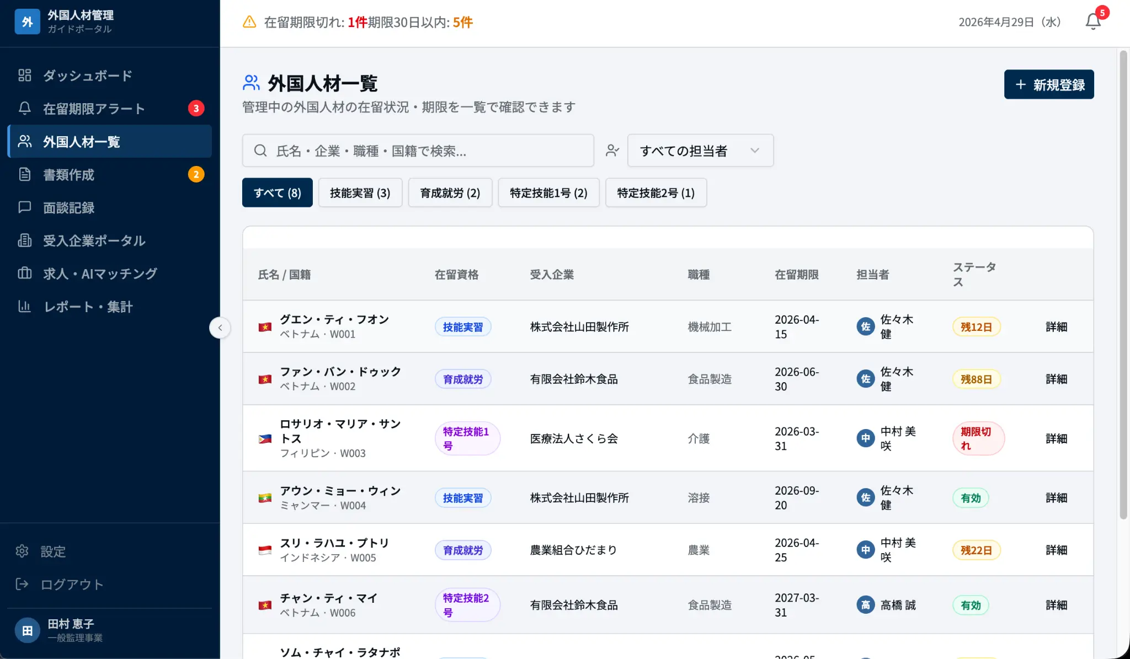
Task: Select the 育成就労 (2) filter tab
Action: coord(450,192)
